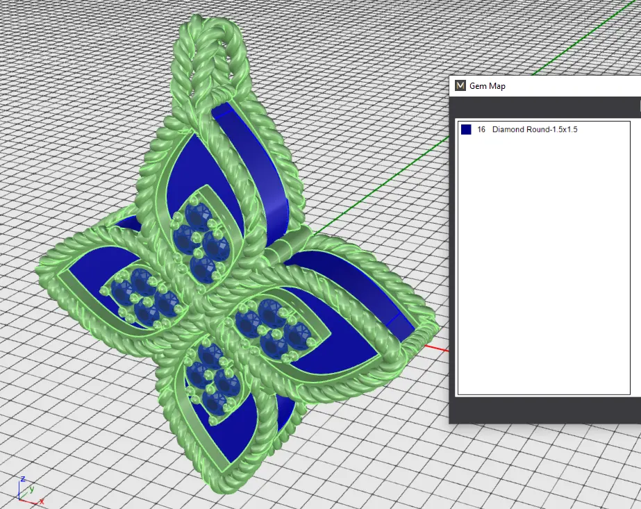The height and width of the screenshot is (509, 641).
Task: Click the Gem Map window M icon
Action: (x=460, y=86)
